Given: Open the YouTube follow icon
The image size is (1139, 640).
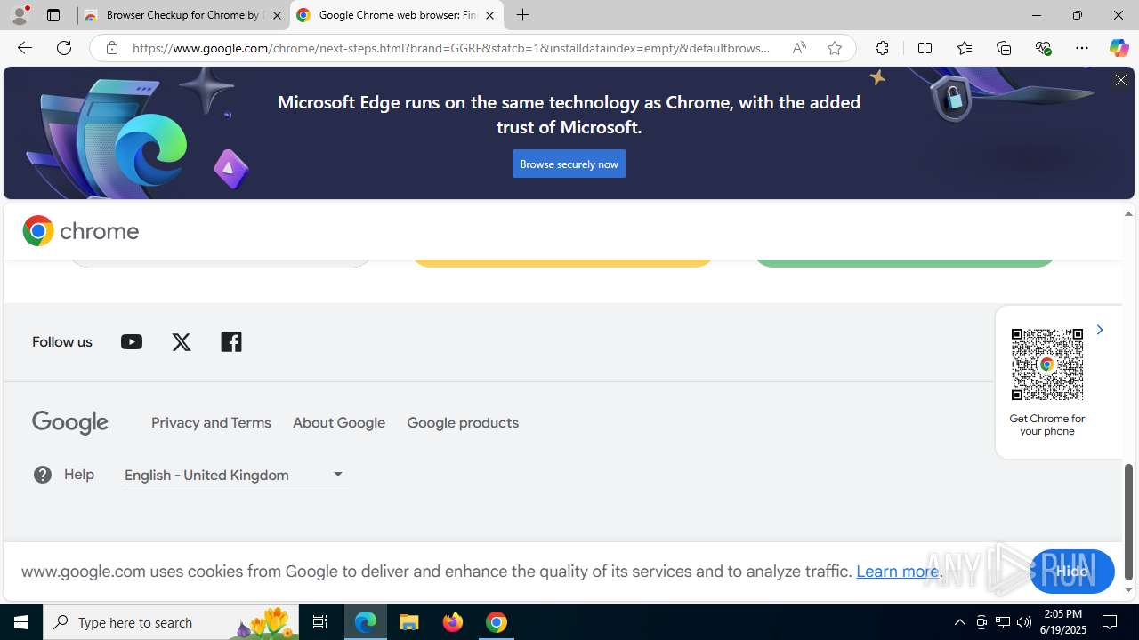Looking at the screenshot, I should tap(132, 342).
